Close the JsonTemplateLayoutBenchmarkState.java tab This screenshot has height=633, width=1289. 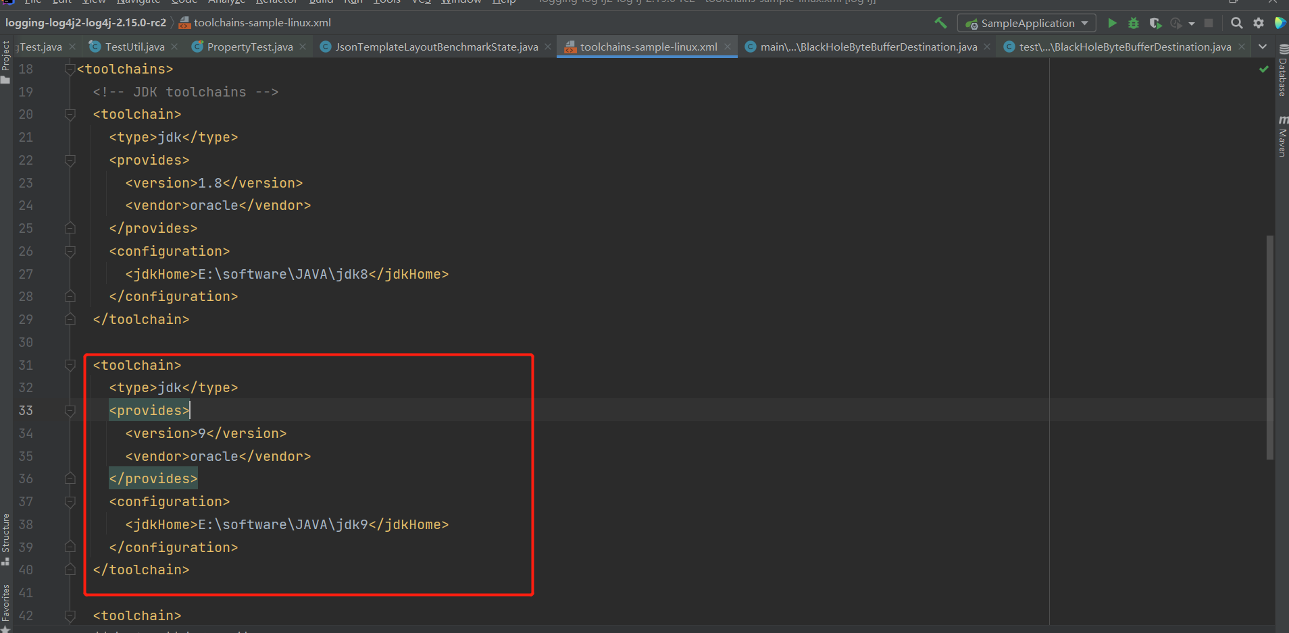[x=548, y=47]
